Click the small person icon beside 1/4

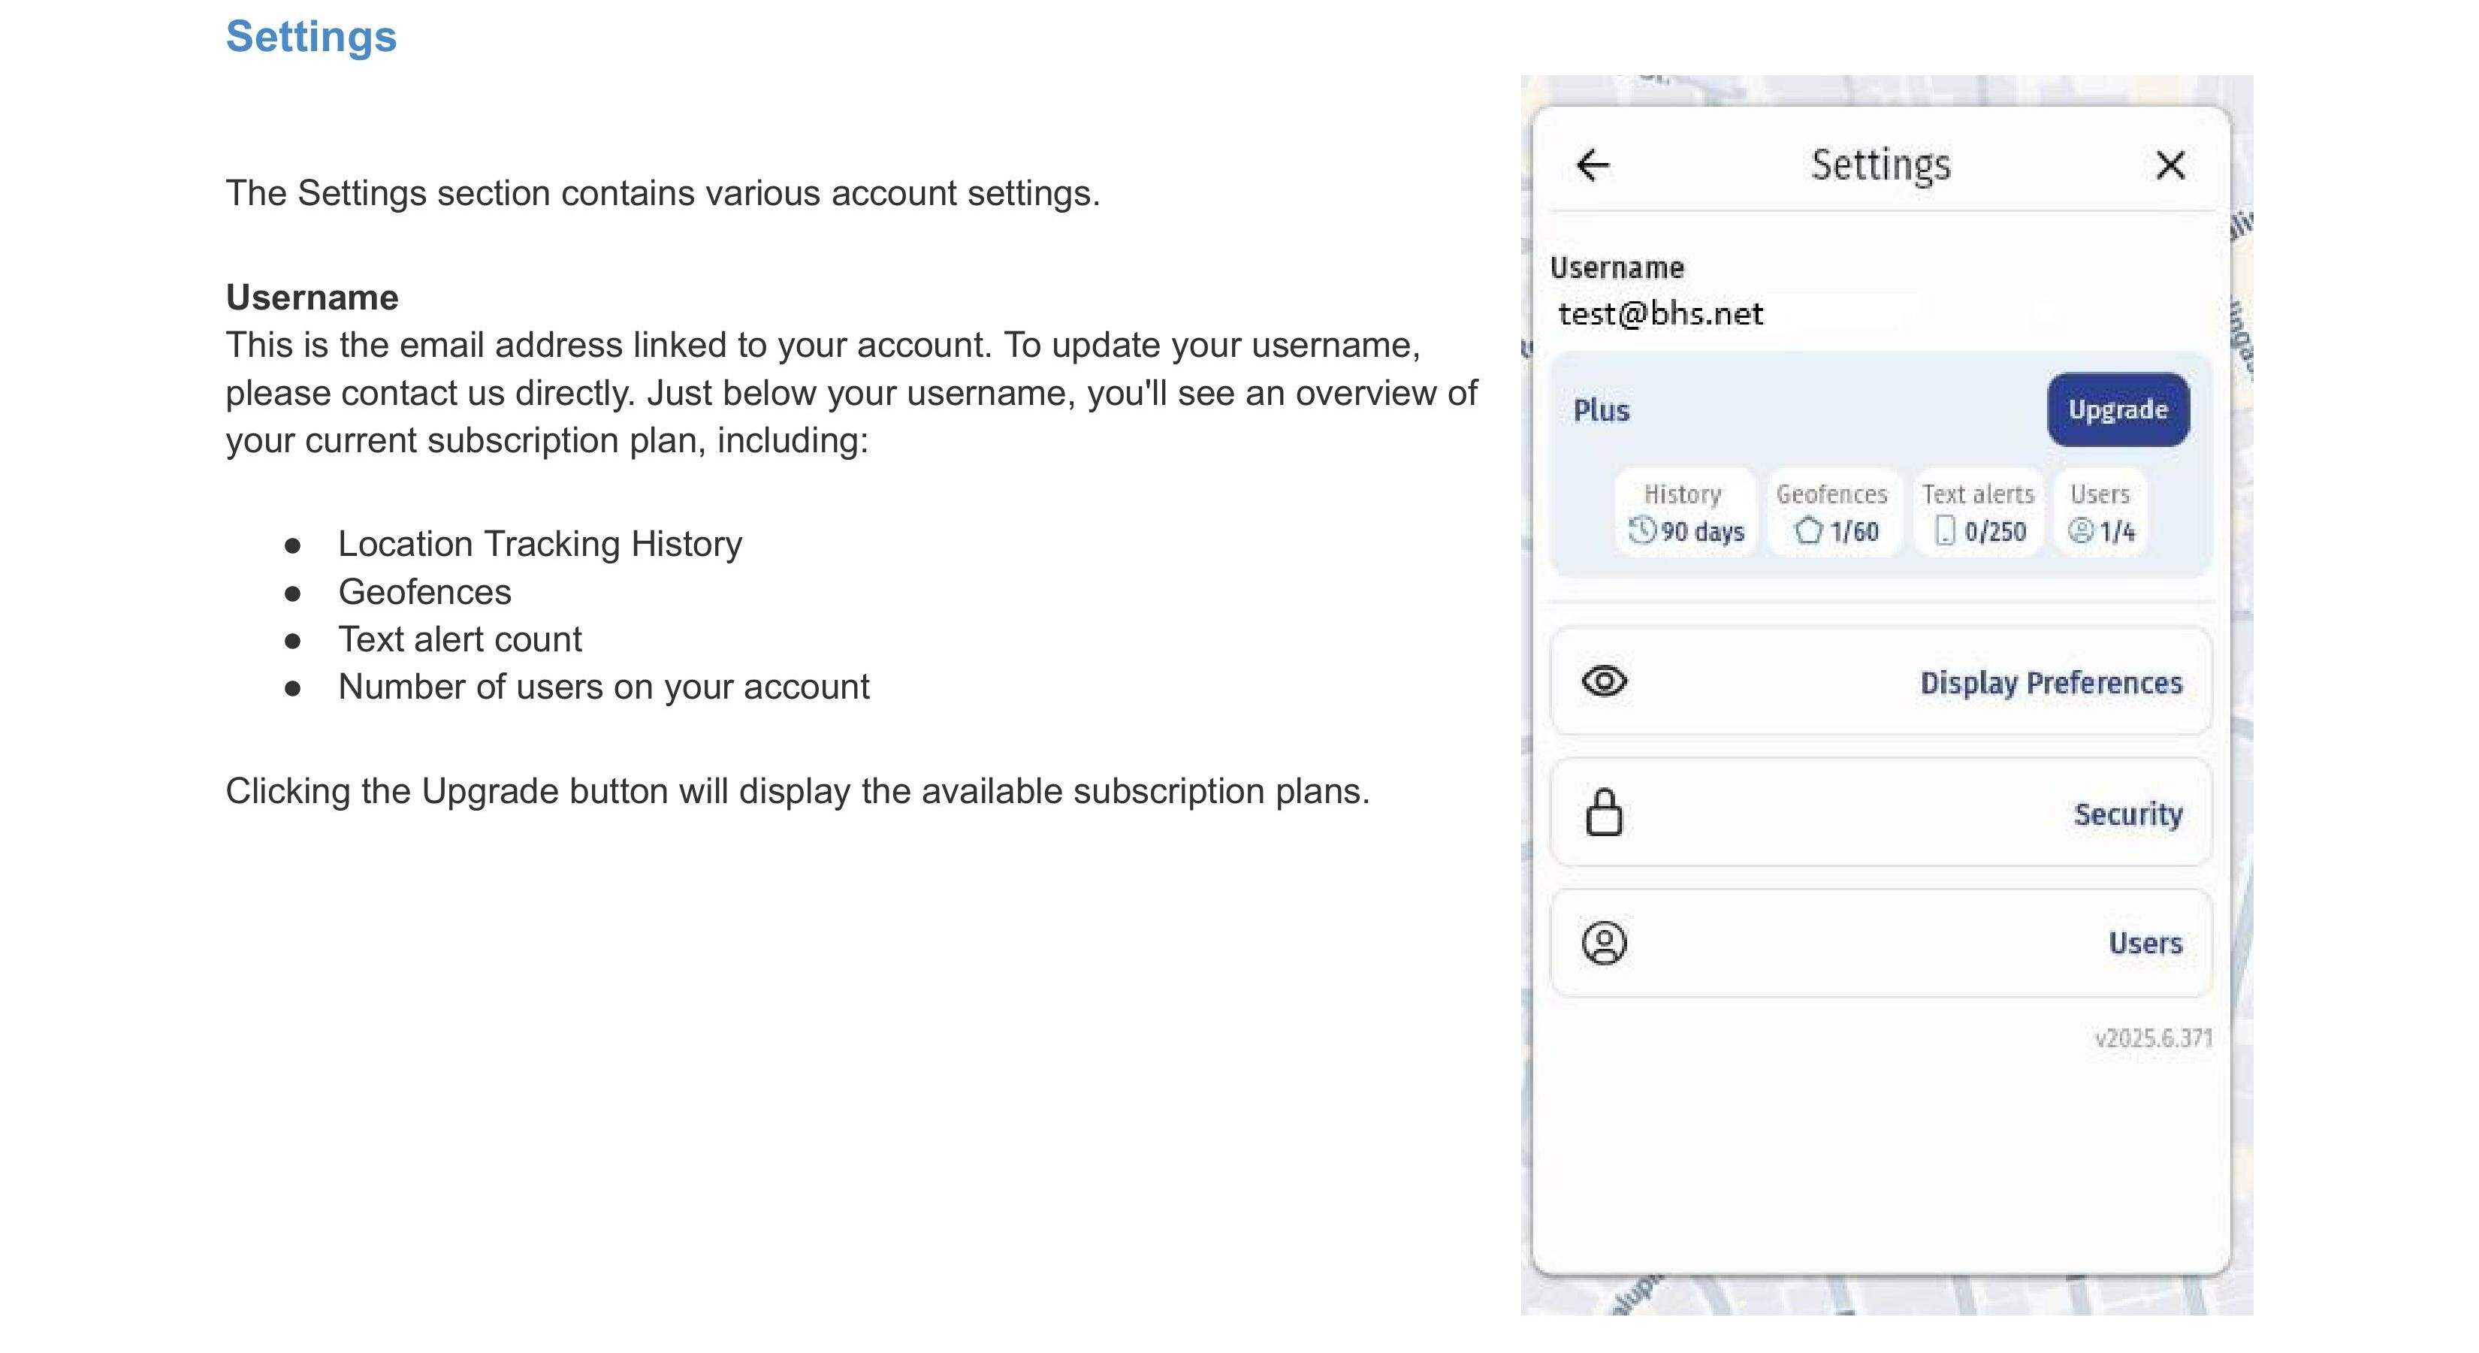[2081, 530]
